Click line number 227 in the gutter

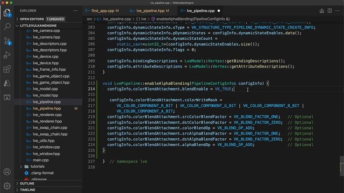tap(91, 161)
